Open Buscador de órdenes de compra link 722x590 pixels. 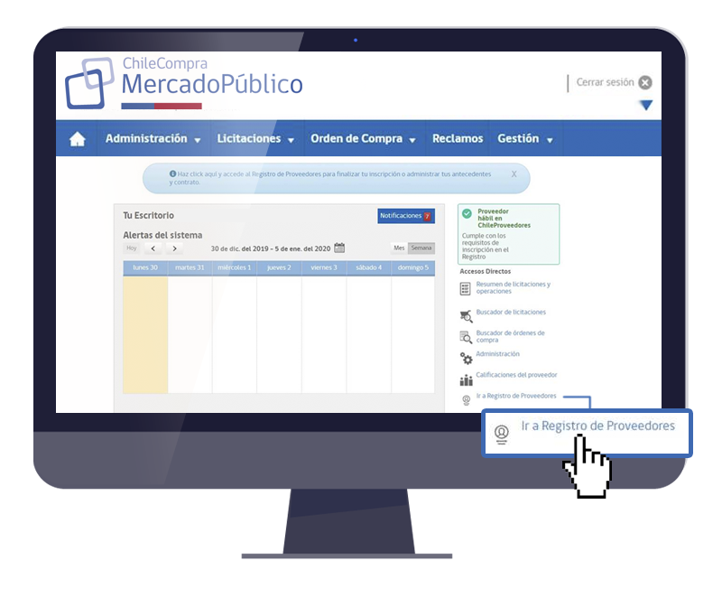pyautogui.click(x=510, y=336)
